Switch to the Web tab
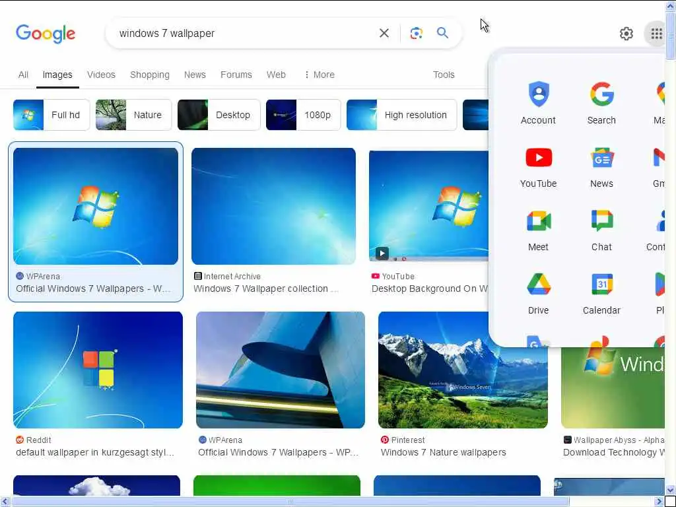The height and width of the screenshot is (507, 676). (x=276, y=75)
